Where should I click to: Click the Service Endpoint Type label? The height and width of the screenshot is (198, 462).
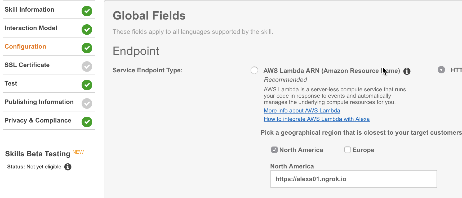pyautogui.click(x=148, y=70)
